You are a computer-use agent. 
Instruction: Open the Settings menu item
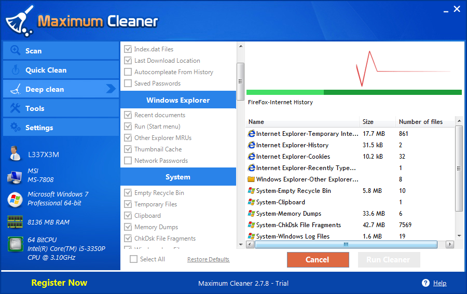[61, 128]
